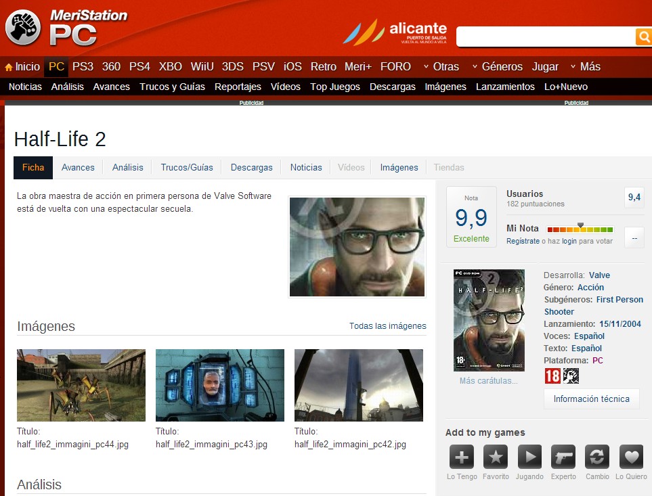Click the login link to vote

(x=569, y=241)
